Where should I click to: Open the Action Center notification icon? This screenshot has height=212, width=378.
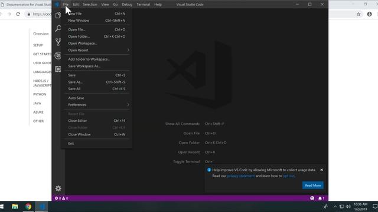click(x=375, y=207)
